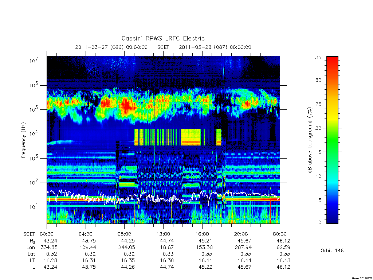Click the Lon value '18.67'
Screen dimensions: 373x280
tap(167, 248)
